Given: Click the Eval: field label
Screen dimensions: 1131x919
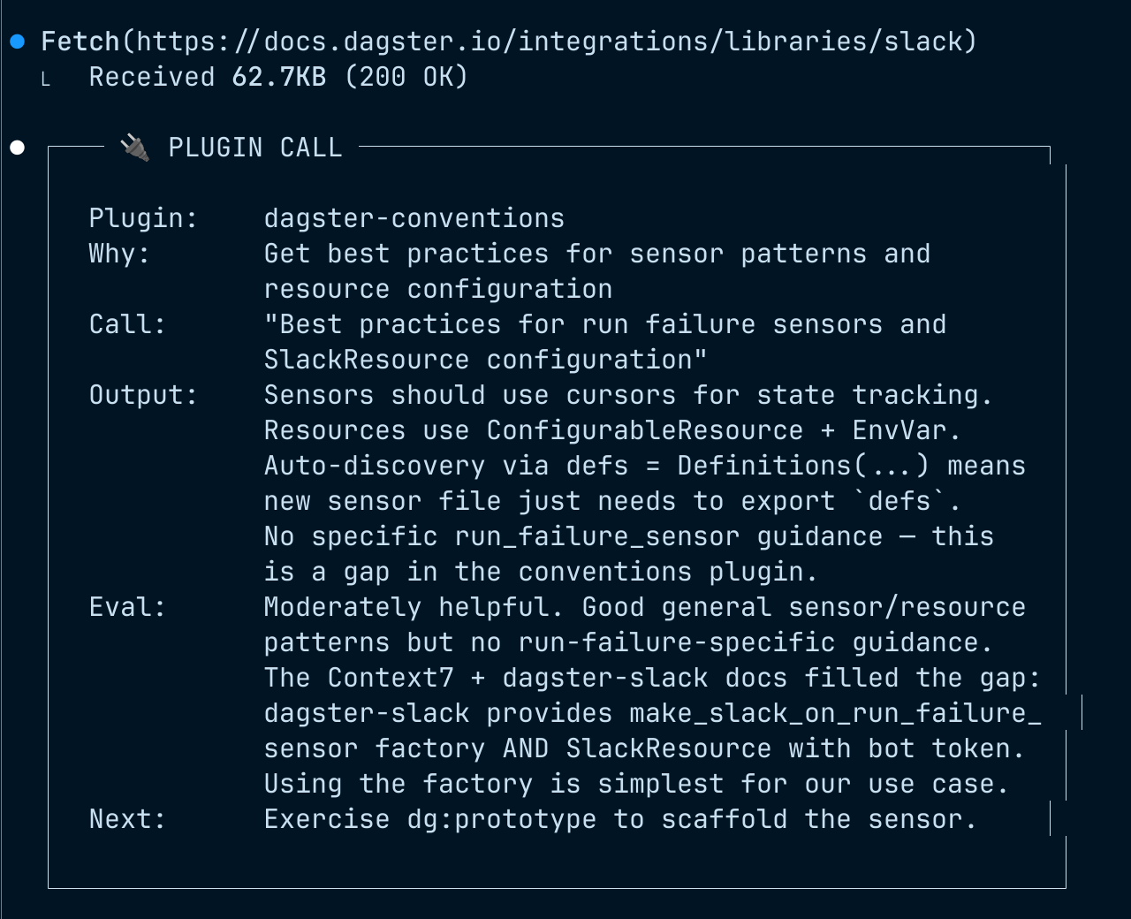Looking at the screenshot, I should (127, 607).
